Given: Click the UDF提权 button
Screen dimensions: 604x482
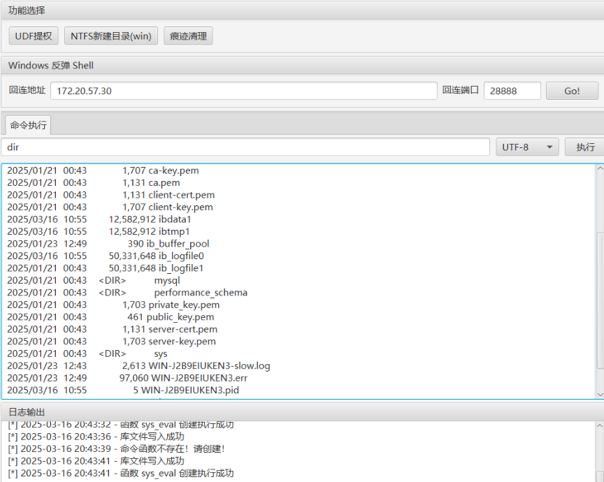Looking at the screenshot, I should pos(34,36).
